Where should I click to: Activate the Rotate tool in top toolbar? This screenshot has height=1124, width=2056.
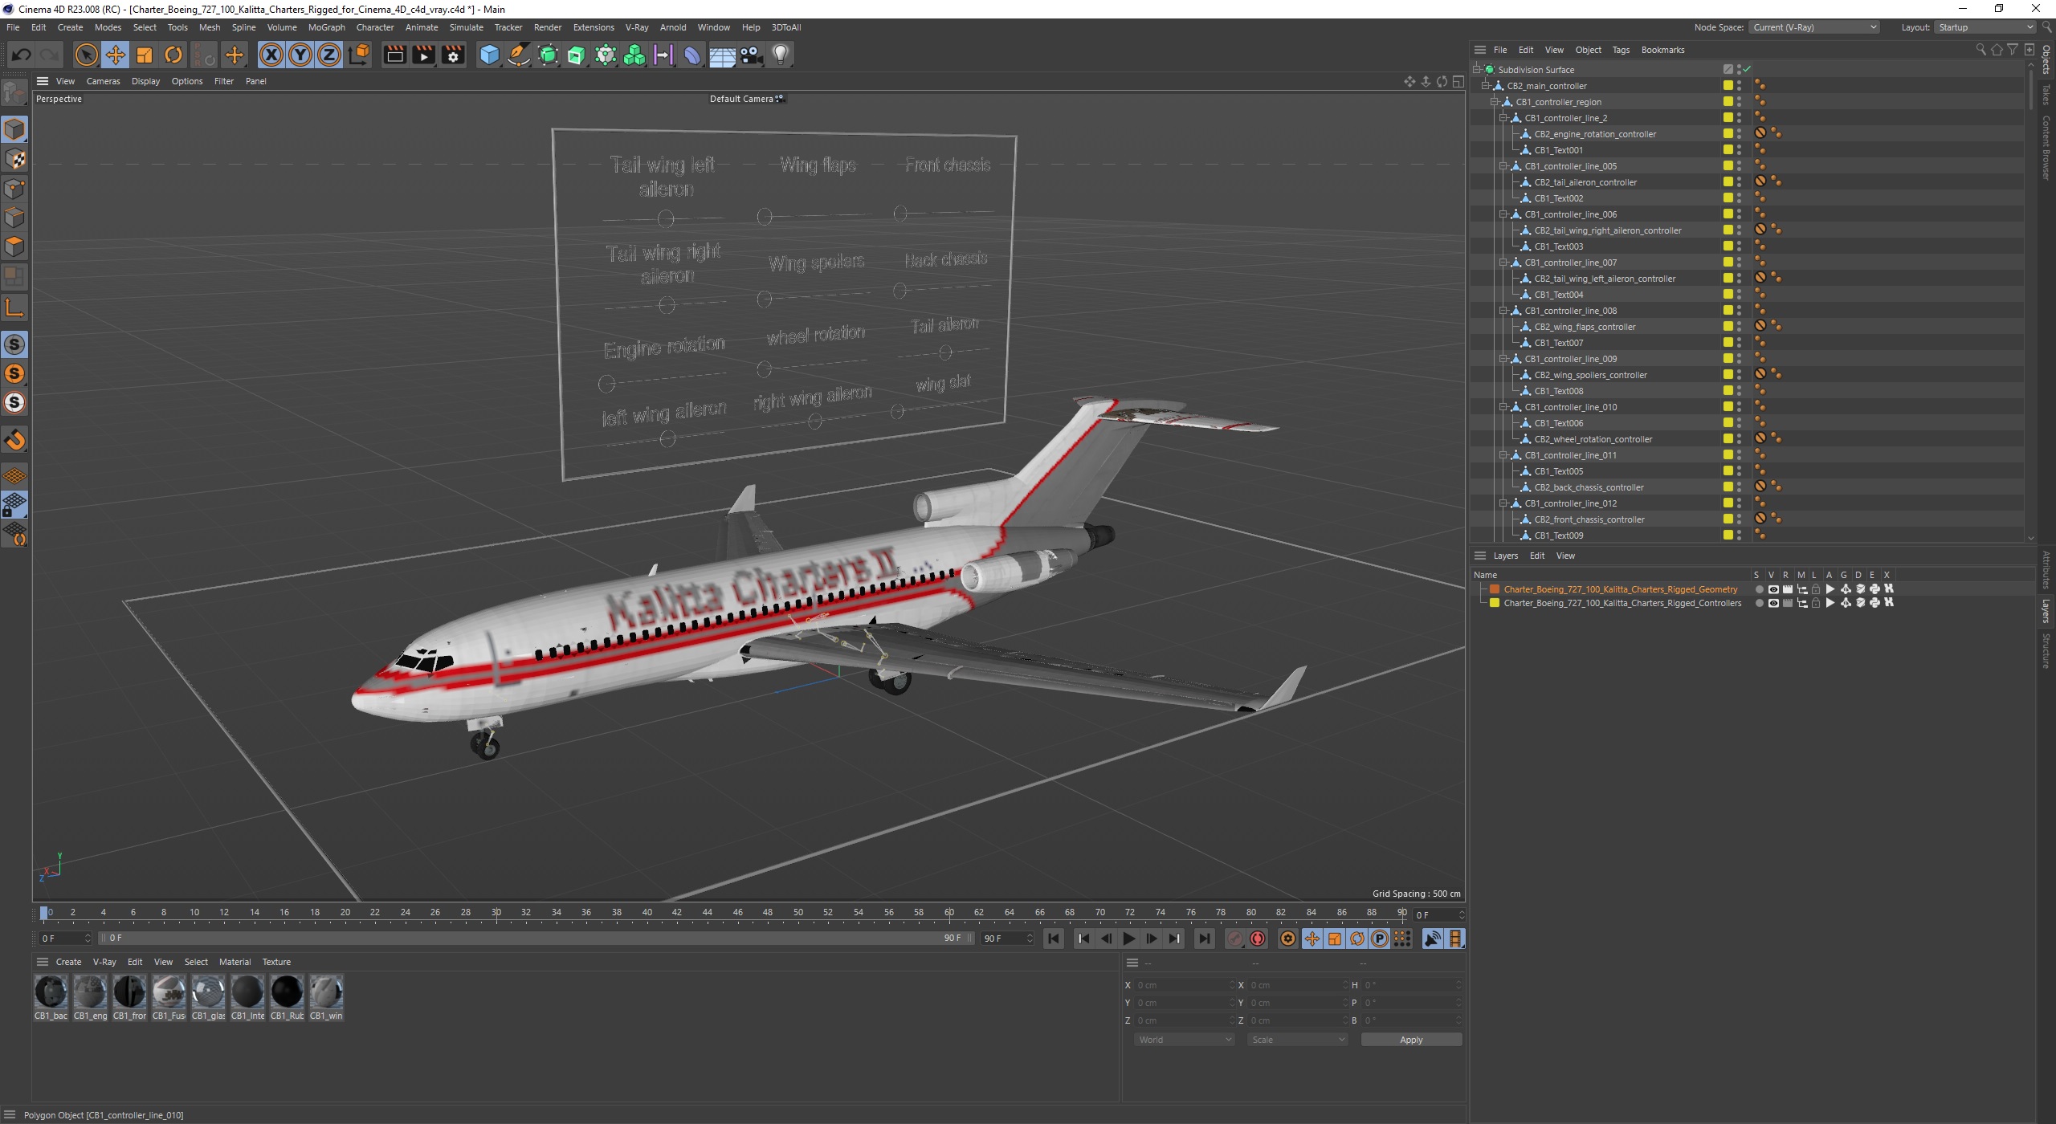pyautogui.click(x=173, y=55)
